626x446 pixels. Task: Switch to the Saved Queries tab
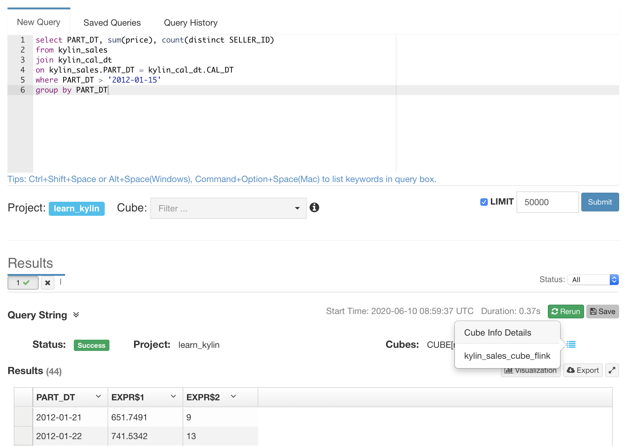click(112, 23)
